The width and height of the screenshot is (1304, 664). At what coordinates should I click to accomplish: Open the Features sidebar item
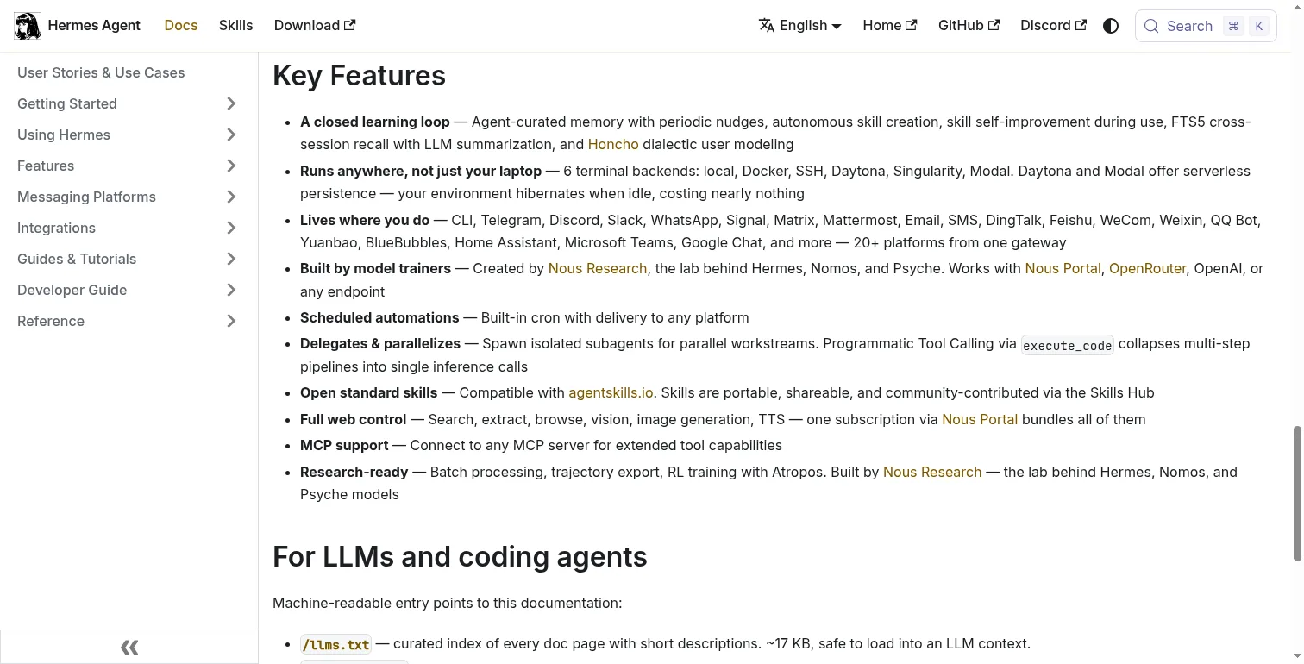point(46,166)
